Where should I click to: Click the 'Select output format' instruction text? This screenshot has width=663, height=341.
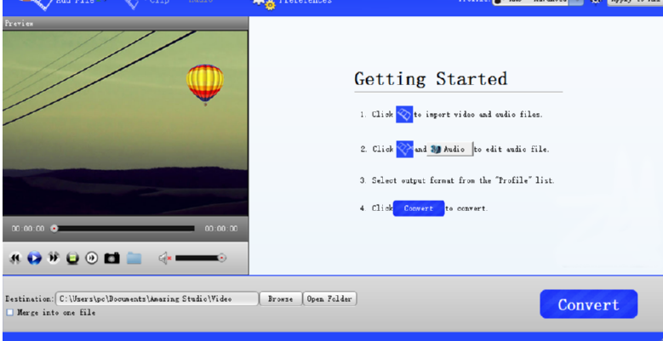click(x=463, y=180)
